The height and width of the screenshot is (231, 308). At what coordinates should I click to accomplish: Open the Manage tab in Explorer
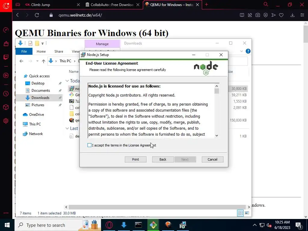(x=102, y=44)
